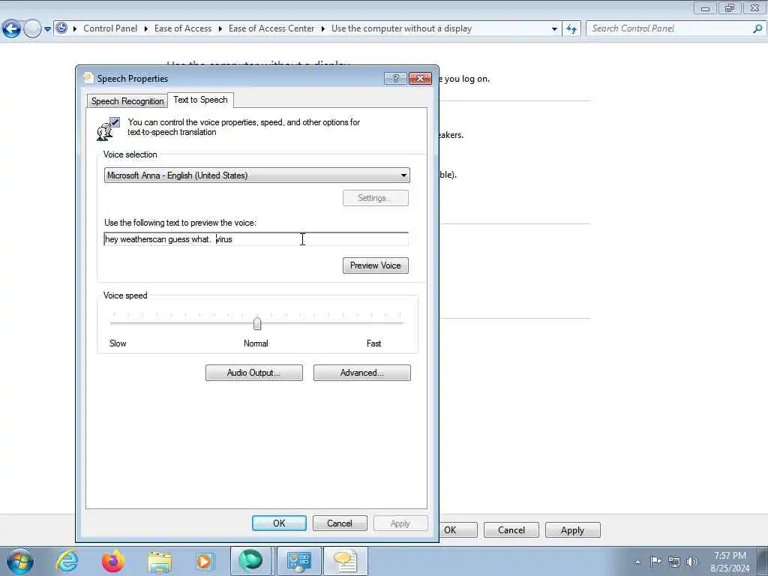Show hidden tray icons arrow
Screen dimensions: 768x576
[x=637, y=562]
